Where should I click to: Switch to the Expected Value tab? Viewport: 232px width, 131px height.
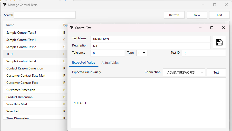84,63
